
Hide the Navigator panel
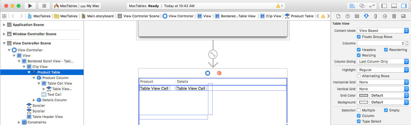pos(384,6)
